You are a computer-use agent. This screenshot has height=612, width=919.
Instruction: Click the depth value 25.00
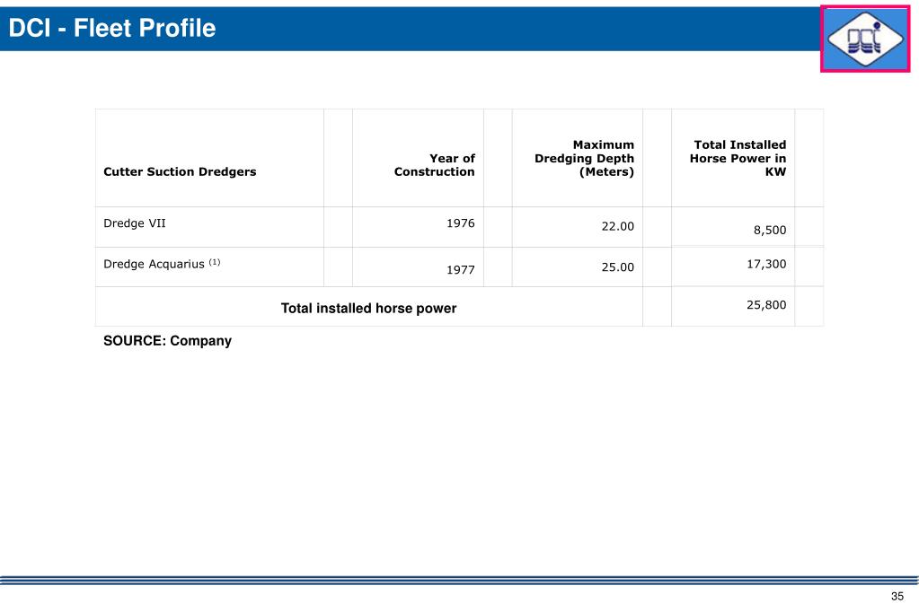[618, 267]
